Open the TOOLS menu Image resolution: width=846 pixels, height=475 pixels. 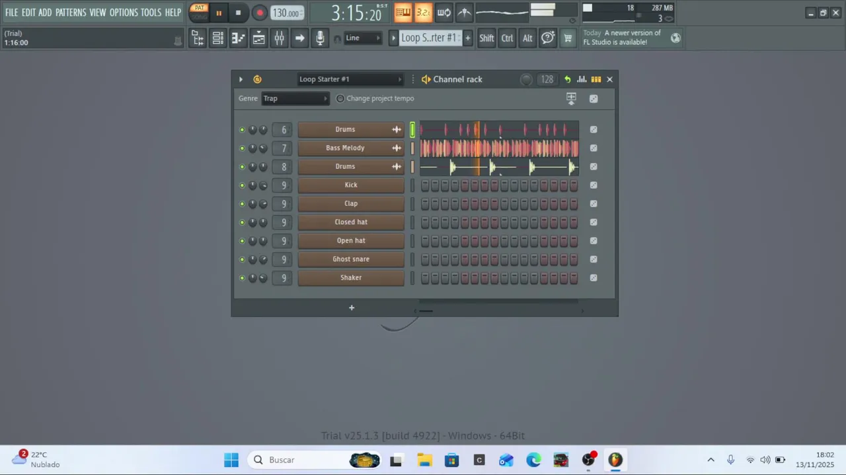[151, 13]
